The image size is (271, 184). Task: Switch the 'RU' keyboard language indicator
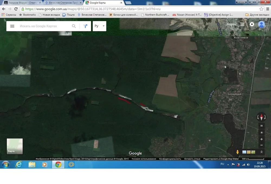tap(222, 164)
